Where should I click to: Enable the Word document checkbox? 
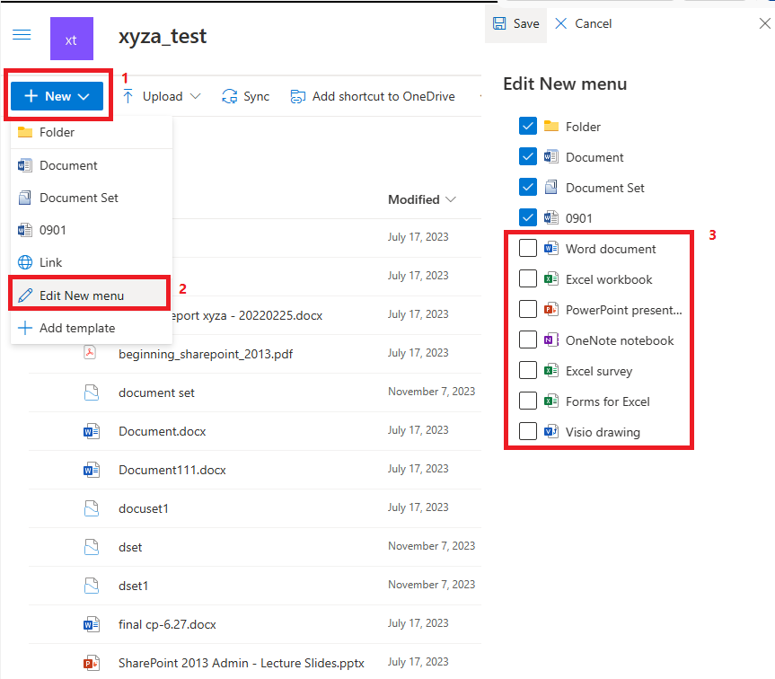coord(528,248)
